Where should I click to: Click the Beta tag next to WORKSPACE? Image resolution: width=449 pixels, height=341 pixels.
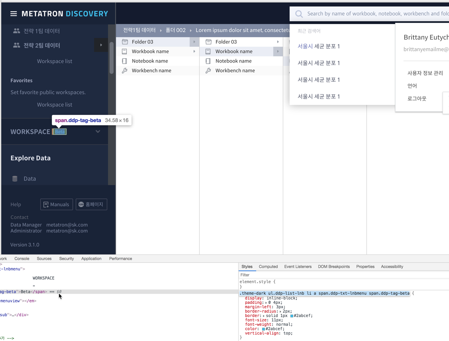pos(60,132)
